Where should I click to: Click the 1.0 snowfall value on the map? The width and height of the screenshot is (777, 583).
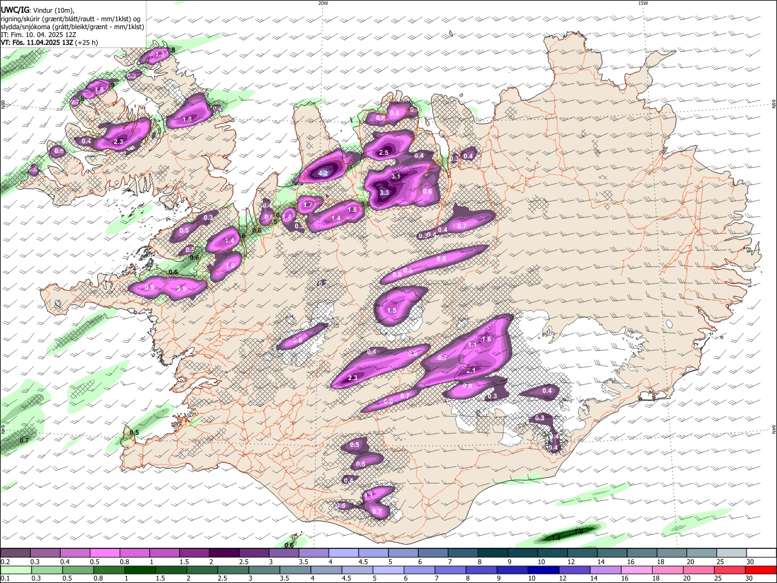(231, 265)
